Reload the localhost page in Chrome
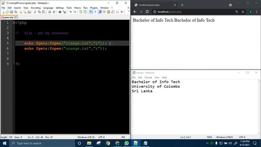 click(x=147, y=12)
